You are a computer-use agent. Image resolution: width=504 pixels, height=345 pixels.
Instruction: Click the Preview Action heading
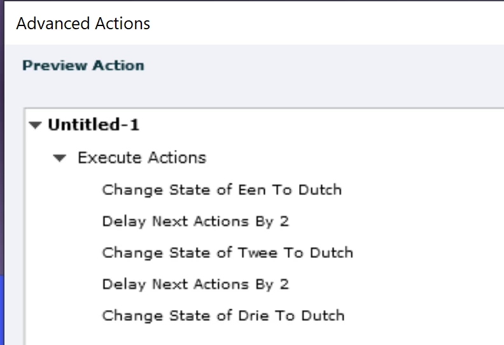tap(83, 65)
